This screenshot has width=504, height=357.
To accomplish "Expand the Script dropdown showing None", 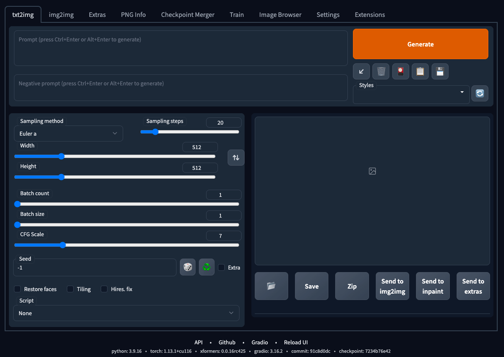I will coord(126,313).
